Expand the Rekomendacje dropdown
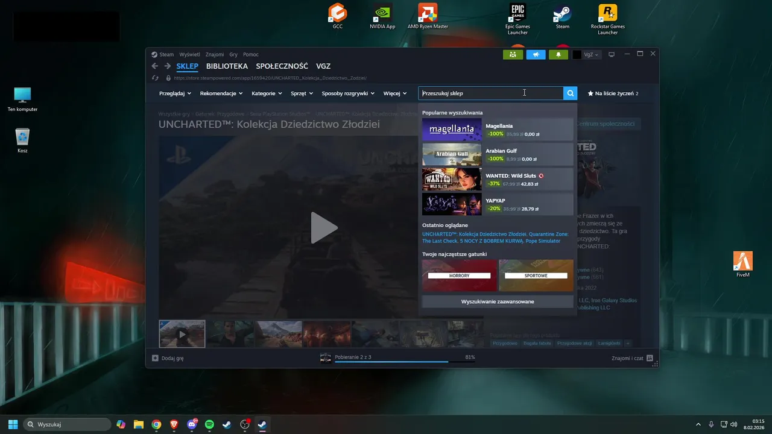This screenshot has height=434, width=772. tap(221, 93)
